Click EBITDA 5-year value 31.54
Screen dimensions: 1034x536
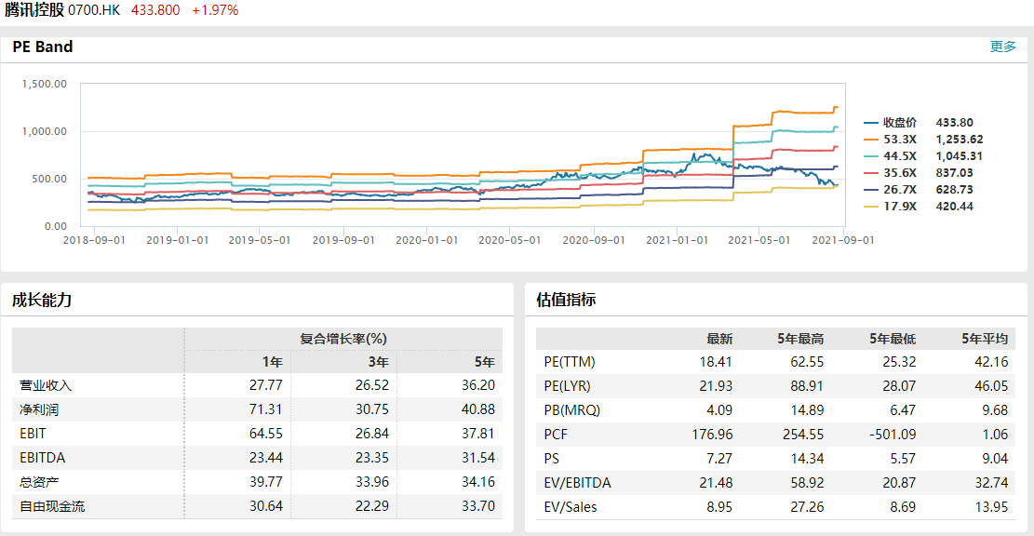478,458
